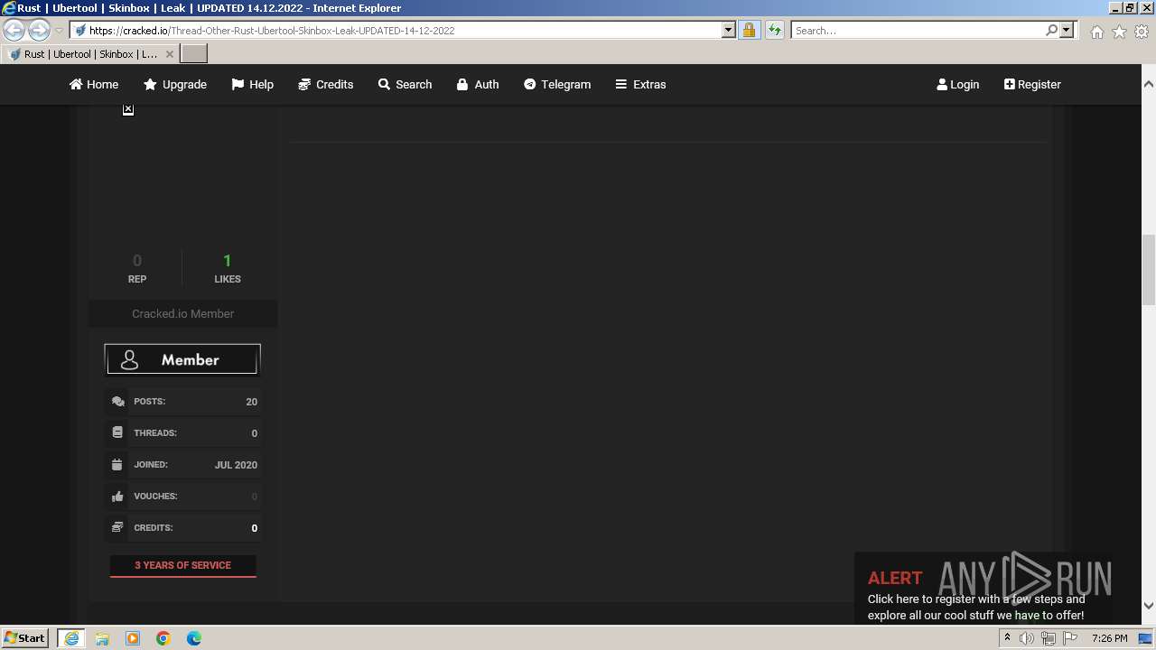Open the Home menu item

(x=94, y=84)
